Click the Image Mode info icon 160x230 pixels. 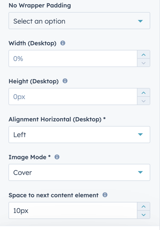57,157
